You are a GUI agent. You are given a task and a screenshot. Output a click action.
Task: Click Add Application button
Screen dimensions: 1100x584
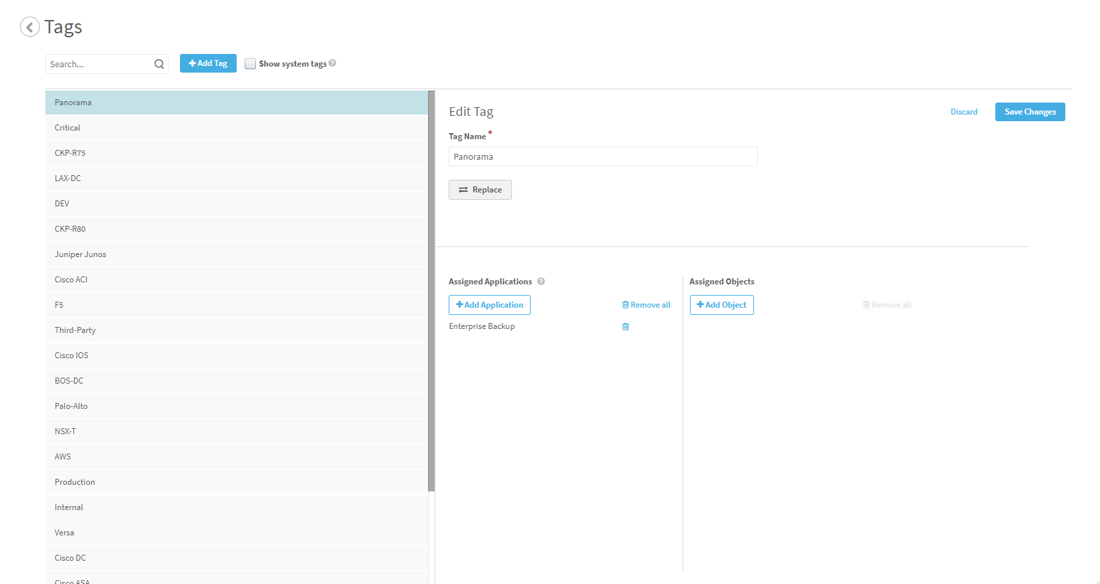pyautogui.click(x=489, y=305)
